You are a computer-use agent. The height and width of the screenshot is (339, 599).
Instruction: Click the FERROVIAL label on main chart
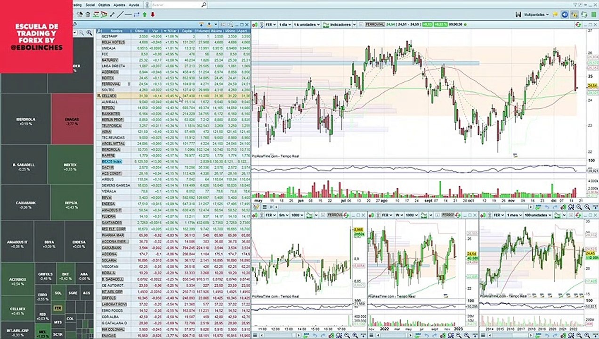click(x=375, y=24)
